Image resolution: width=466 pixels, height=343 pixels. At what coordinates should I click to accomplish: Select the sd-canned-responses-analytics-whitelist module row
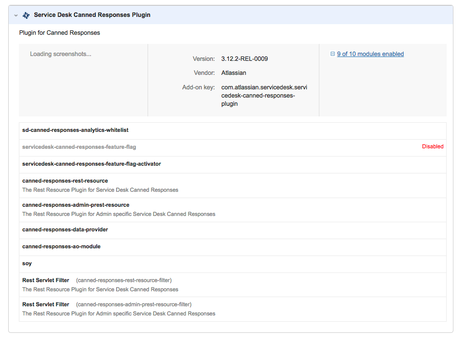pyautogui.click(x=233, y=131)
